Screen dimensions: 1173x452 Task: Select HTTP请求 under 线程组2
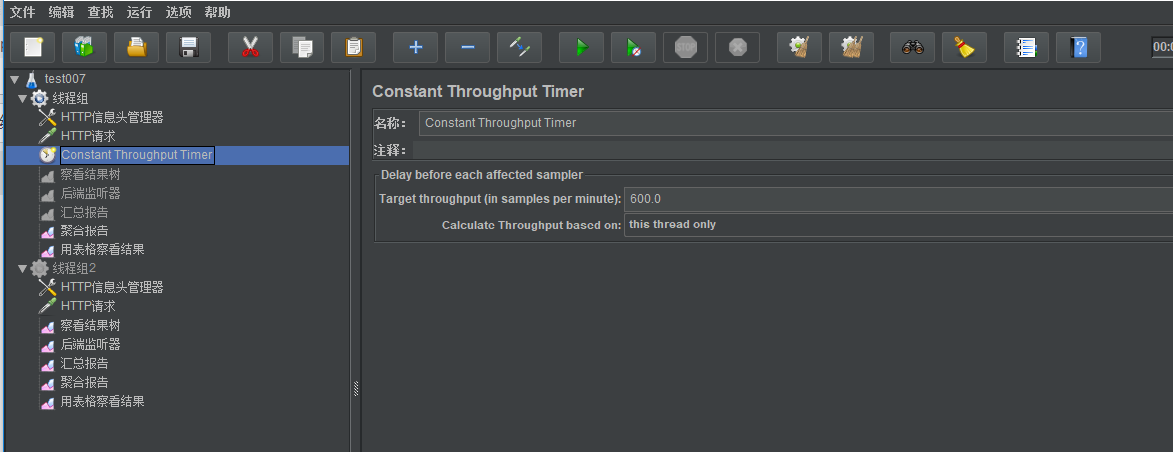[x=88, y=306]
